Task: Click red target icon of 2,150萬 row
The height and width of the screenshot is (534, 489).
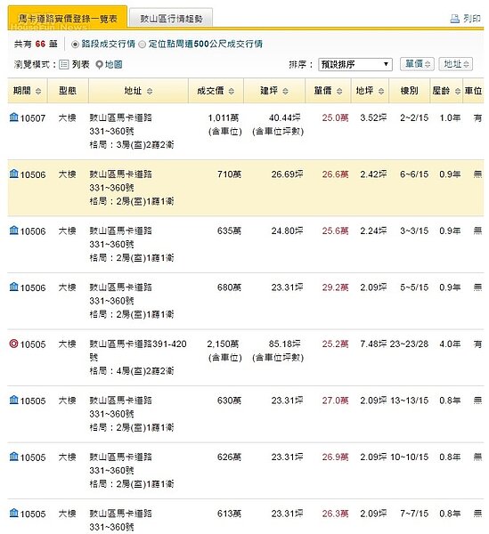Action: click(x=13, y=344)
